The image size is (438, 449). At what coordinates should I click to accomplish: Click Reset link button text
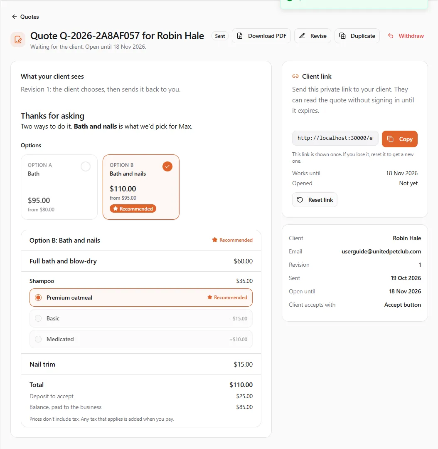(x=320, y=200)
